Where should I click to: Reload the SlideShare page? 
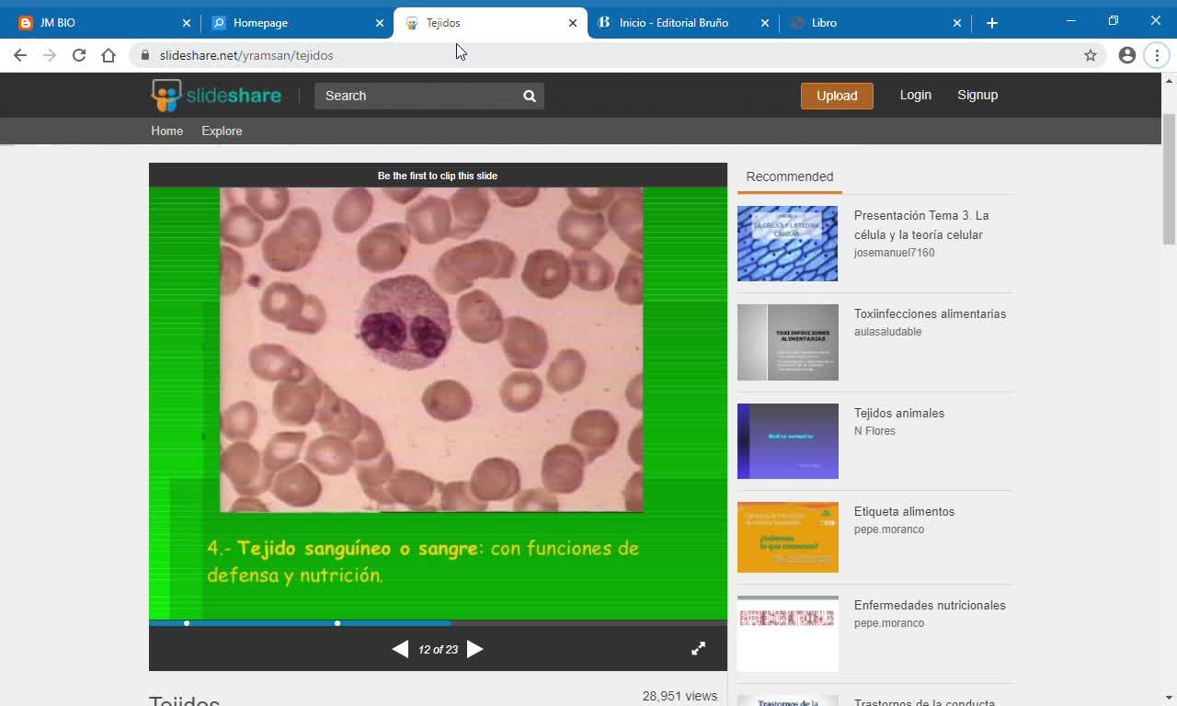pos(79,55)
